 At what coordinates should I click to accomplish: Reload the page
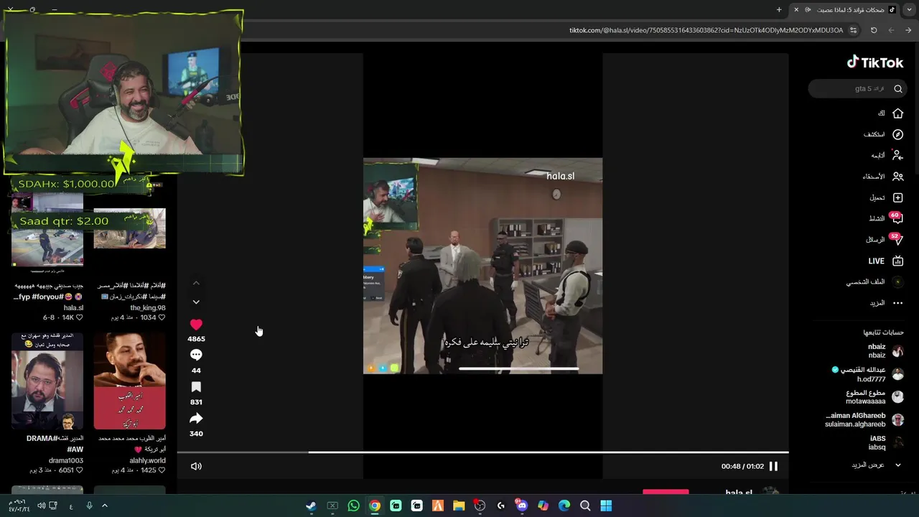pos(874,30)
